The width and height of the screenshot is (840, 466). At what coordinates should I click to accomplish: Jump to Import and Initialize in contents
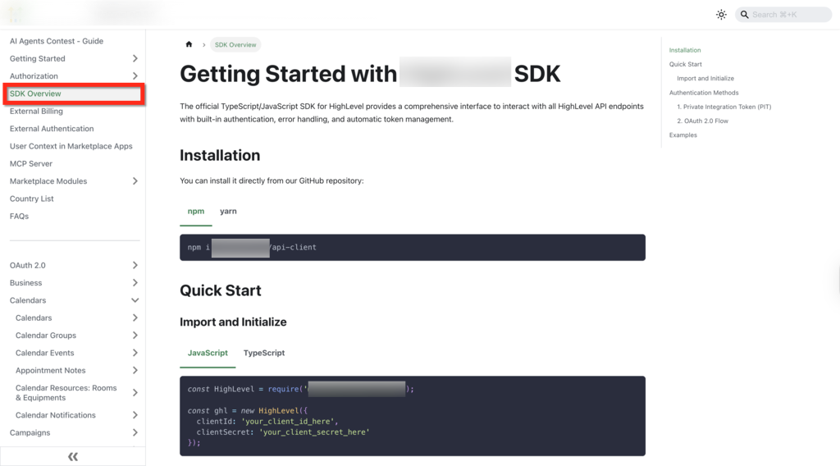(705, 79)
